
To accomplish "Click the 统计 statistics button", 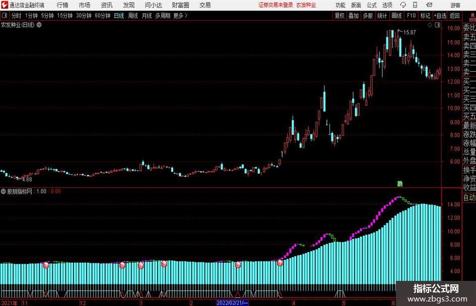I will [382, 16].
